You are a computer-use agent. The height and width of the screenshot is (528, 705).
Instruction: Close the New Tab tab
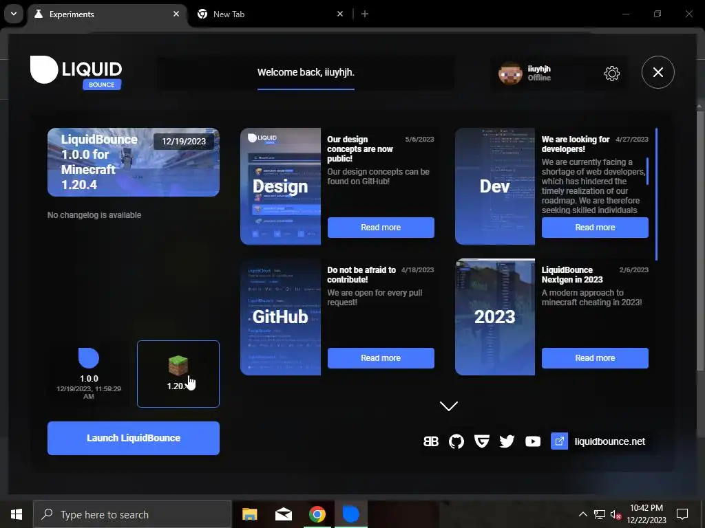tap(340, 14)
